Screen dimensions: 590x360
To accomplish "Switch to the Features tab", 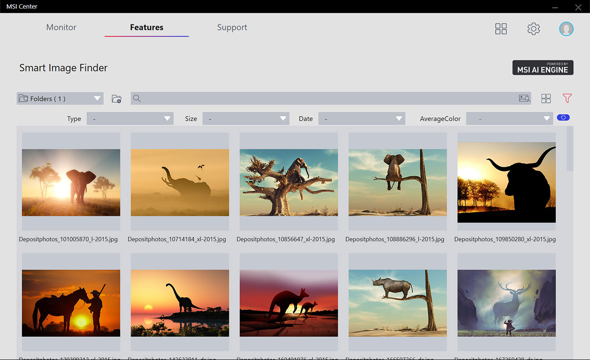I will (x=147, y=27).
